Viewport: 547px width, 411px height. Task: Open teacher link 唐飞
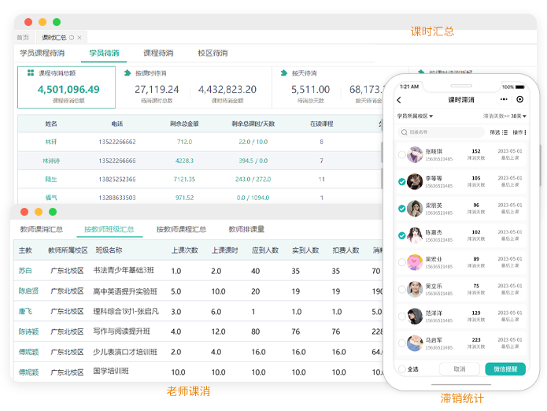tap(25, 311)
